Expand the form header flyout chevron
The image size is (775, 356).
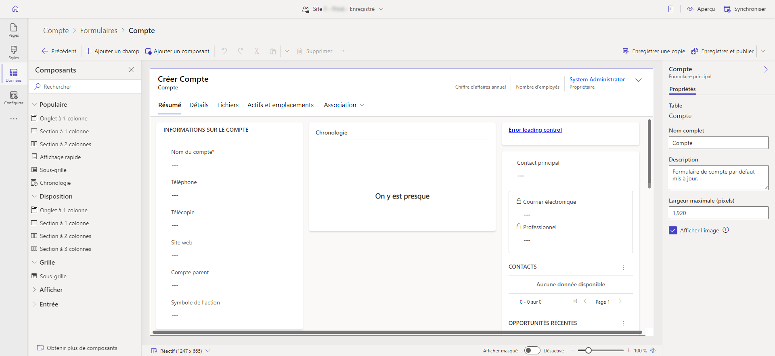(x=639, y=80)
